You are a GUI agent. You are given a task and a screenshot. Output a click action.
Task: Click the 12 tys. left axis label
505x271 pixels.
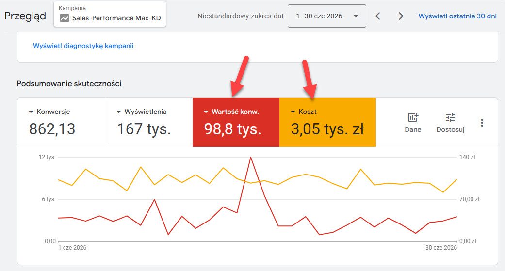tap(47, 157)
